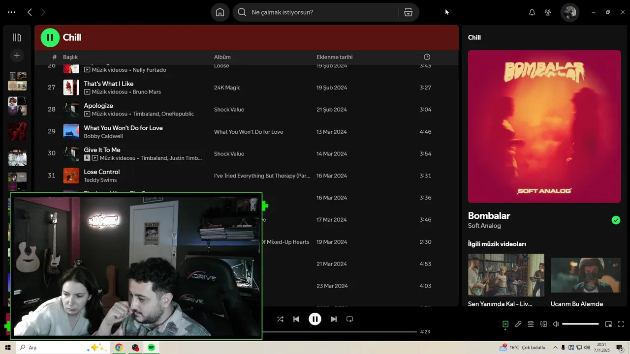630x354 pixels.
Task: Open Spotify from the taskbar
Action: (151, 348)
